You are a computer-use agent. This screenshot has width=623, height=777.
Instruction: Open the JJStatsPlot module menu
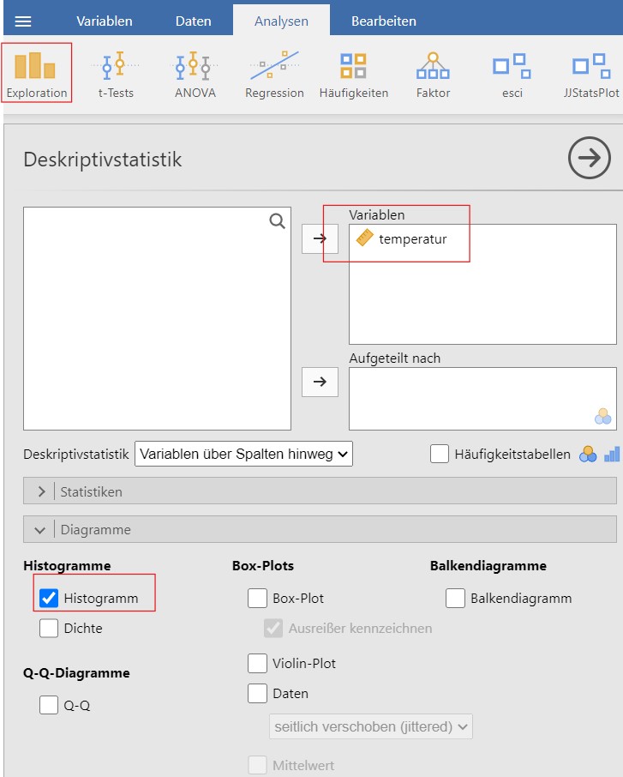point(591,75)
